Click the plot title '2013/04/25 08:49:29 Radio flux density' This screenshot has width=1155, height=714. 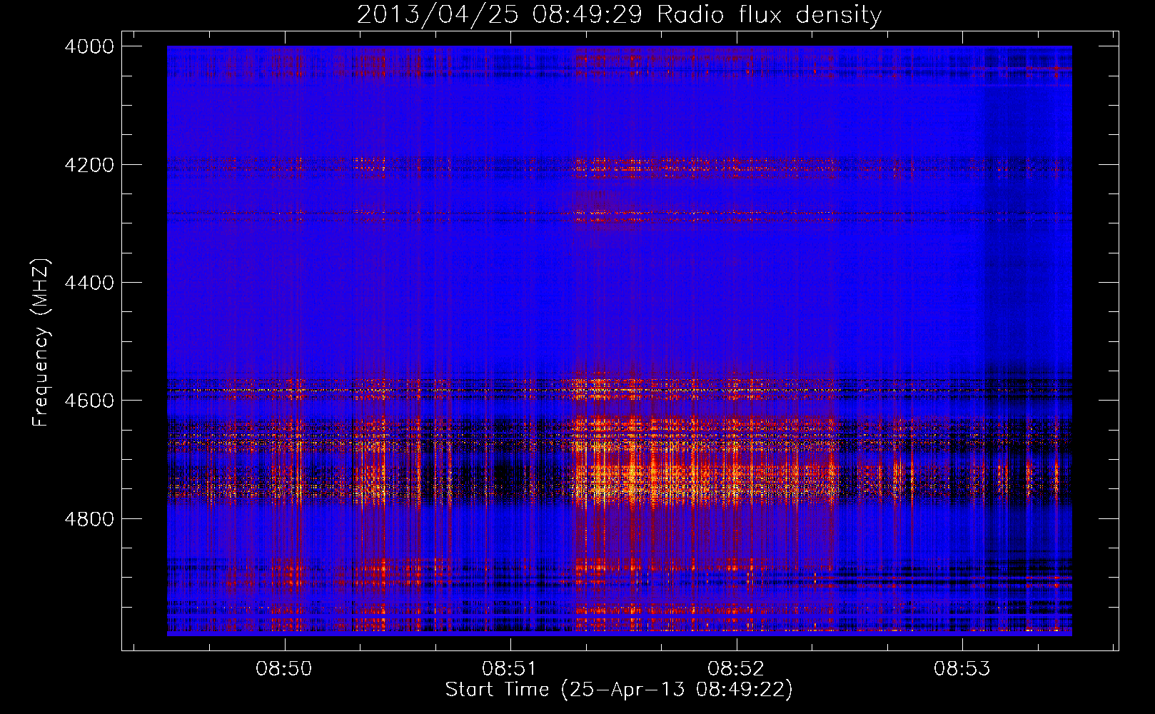click(x=619, y=15)
